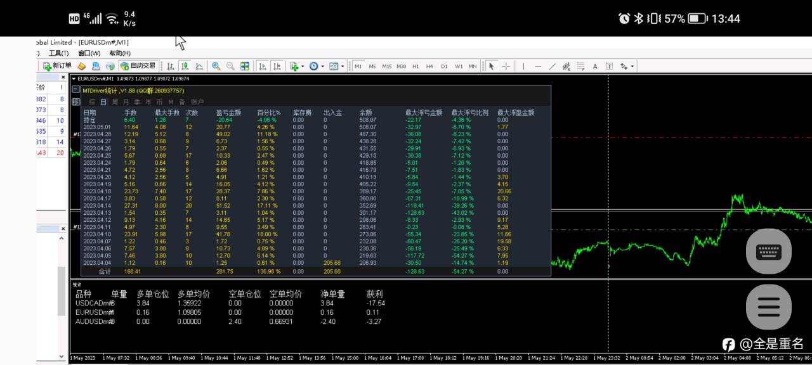The width and height of the screenshot is (812, 365).
Task: Zoom in on the chart
Action: (216, 66)
